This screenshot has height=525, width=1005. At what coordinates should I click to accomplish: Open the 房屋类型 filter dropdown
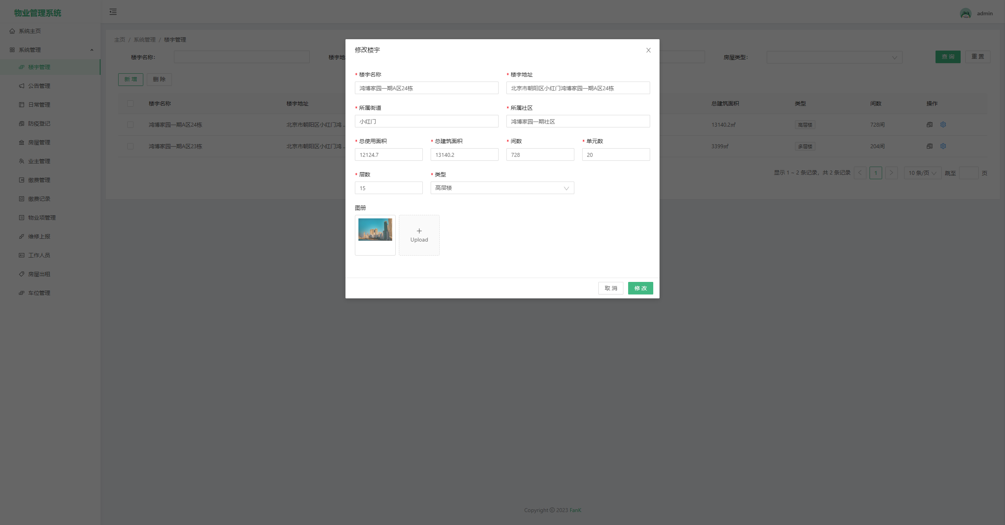(834, 57)
